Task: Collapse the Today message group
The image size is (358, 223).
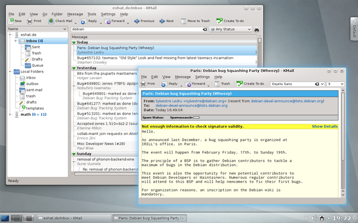Action: [x=74, y=43]
